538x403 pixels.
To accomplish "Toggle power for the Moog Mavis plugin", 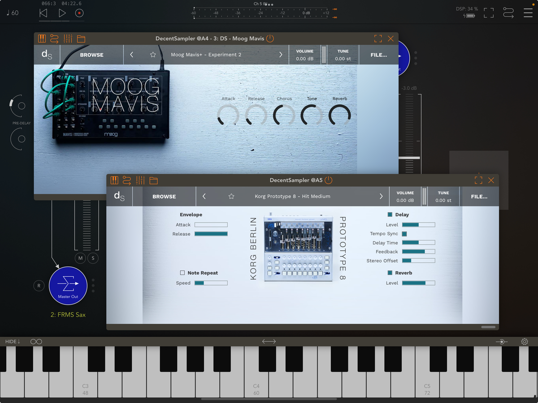I will (270, 39).
